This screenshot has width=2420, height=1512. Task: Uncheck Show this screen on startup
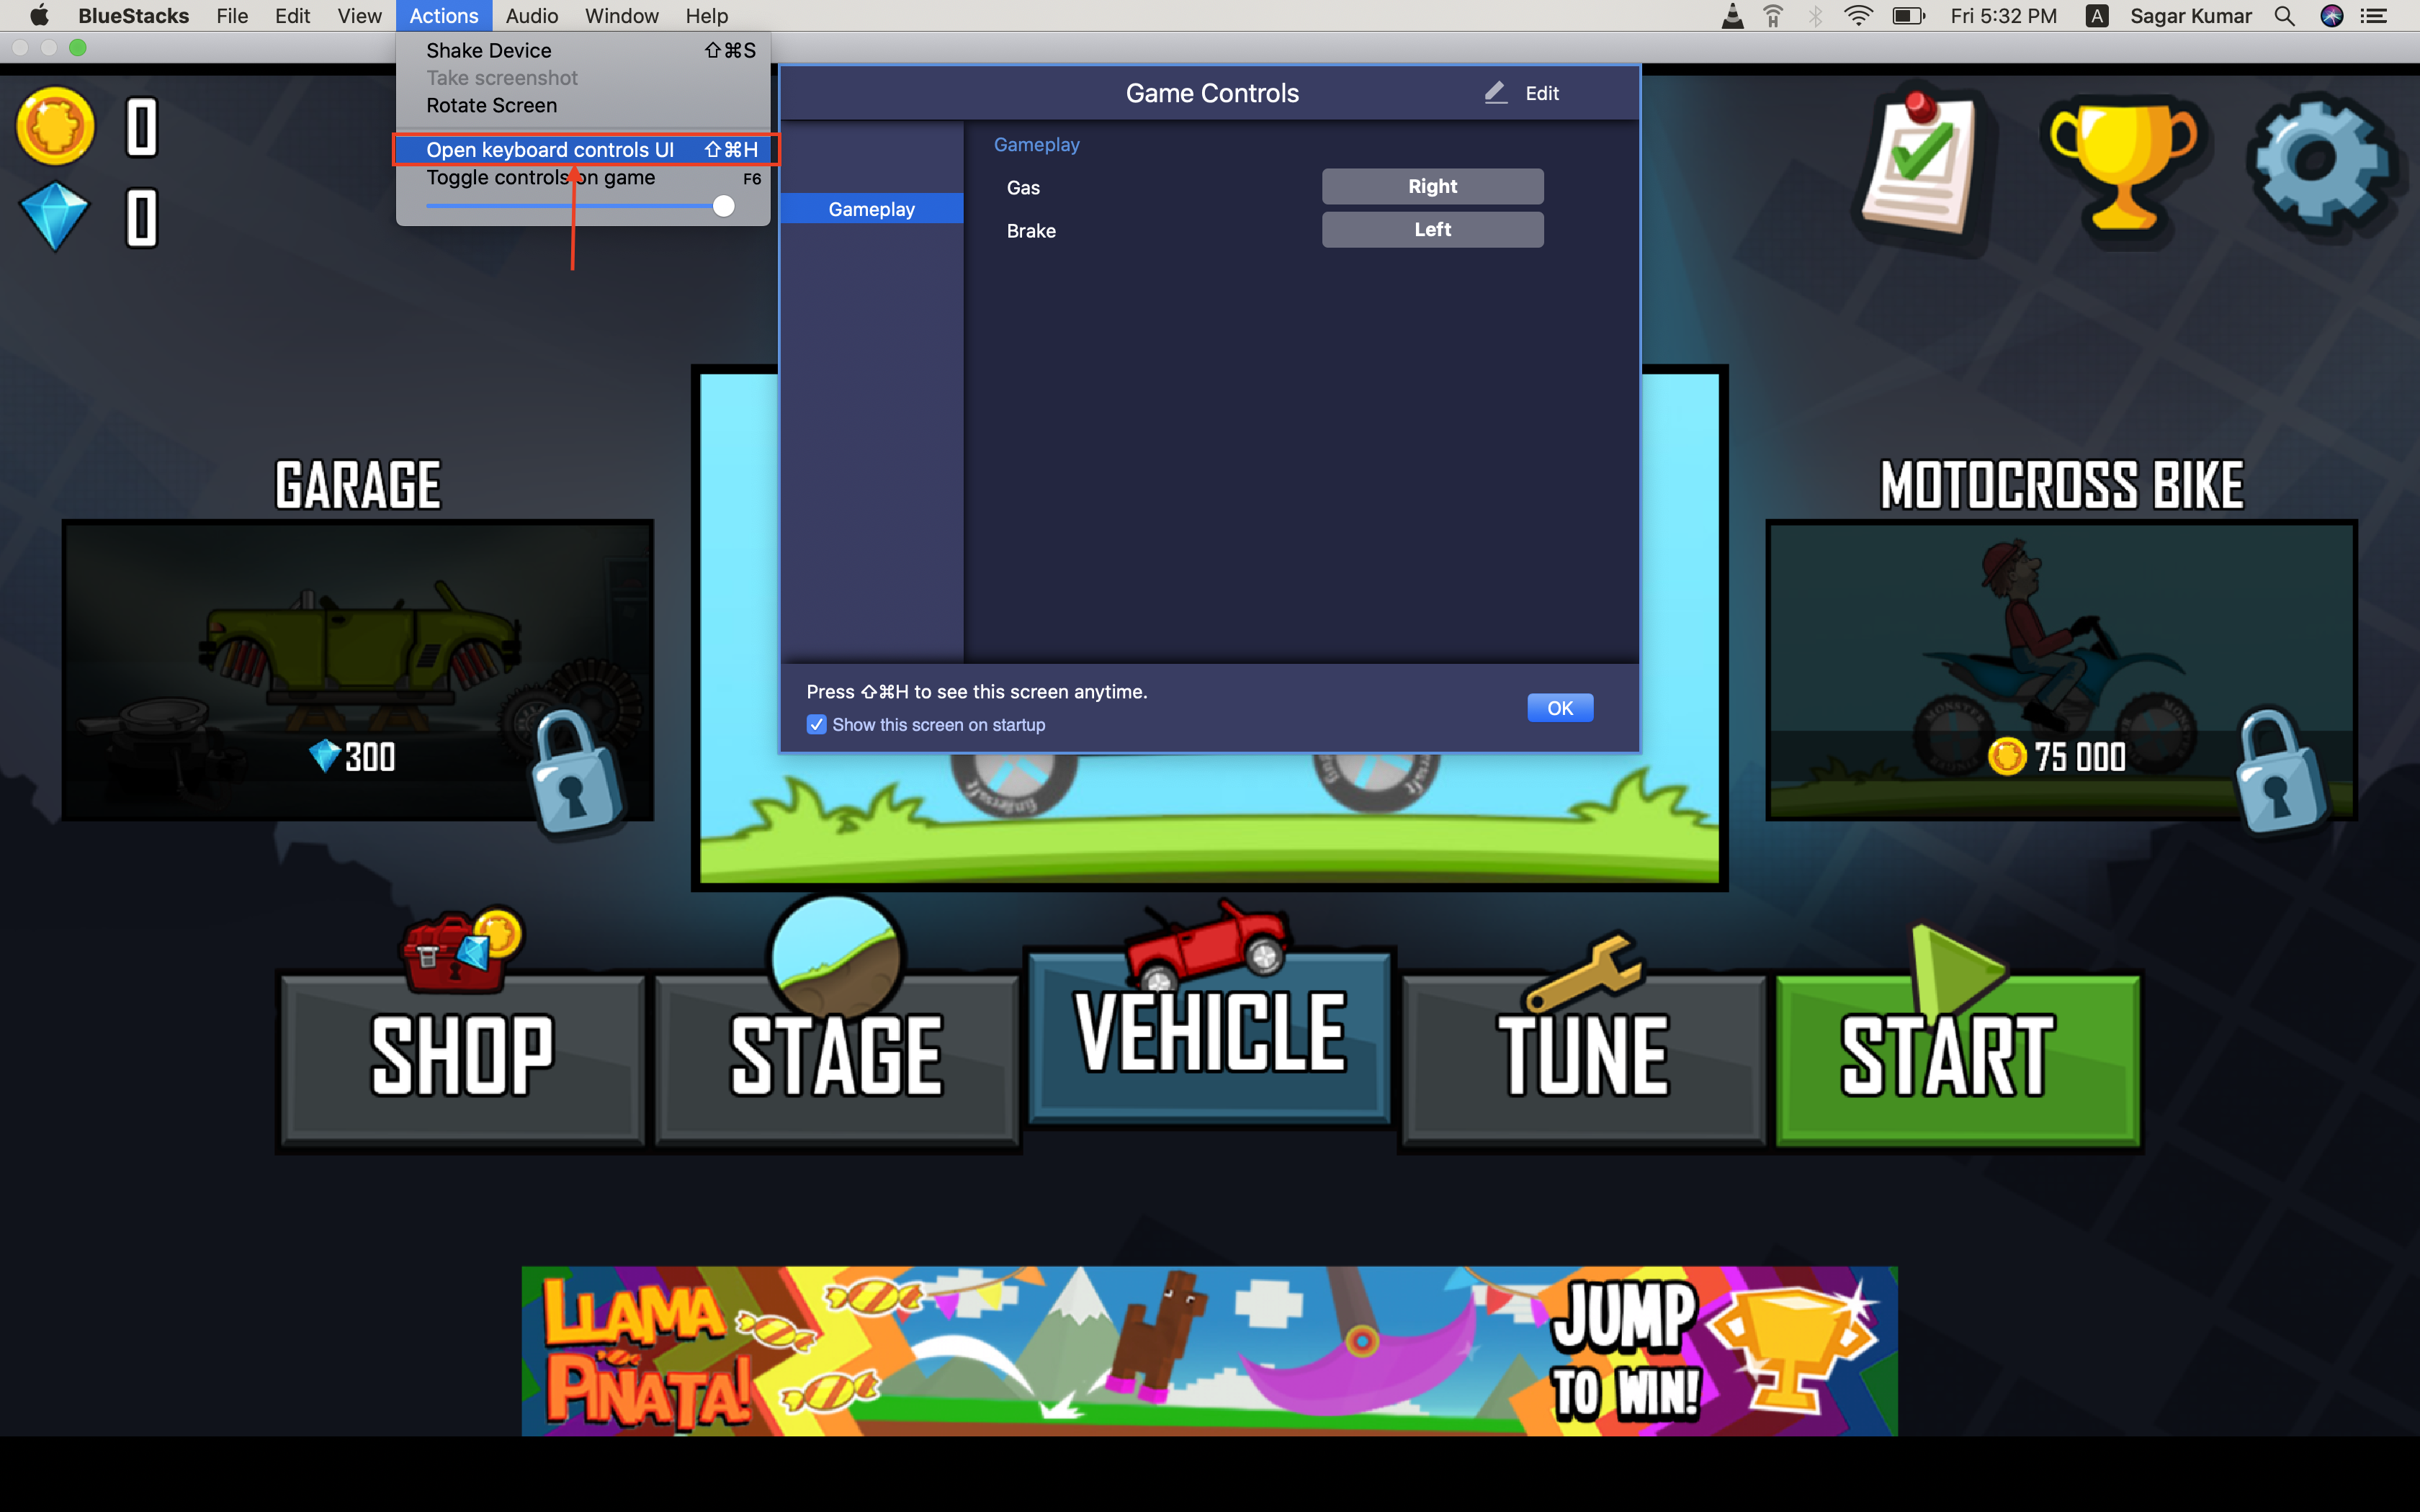point(816,724)
